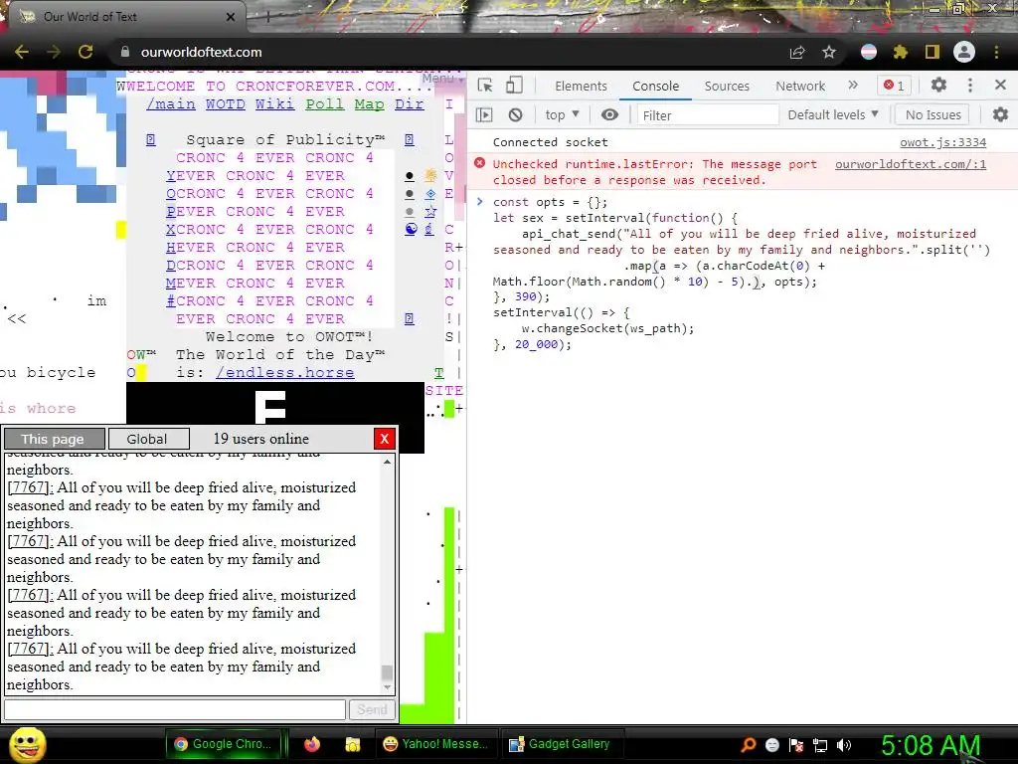Open the Map link
This screenshot has width=1018, height=764.
370,103
